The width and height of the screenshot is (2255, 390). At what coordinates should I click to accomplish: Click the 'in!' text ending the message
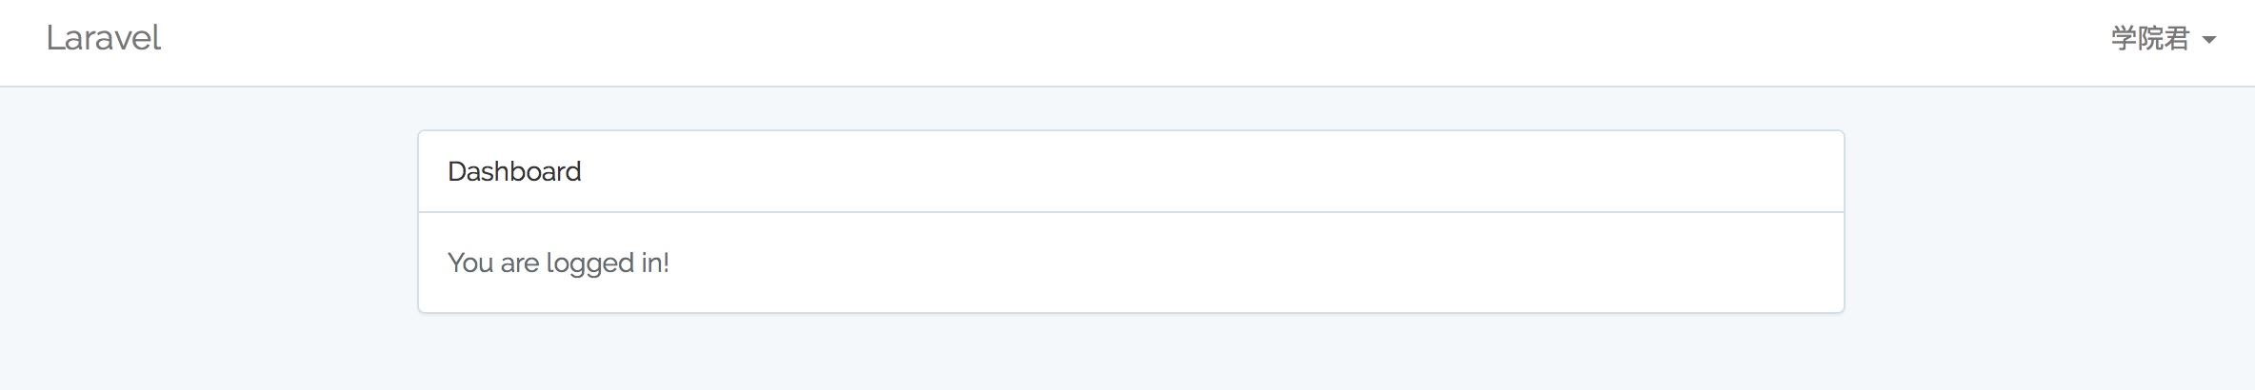(x=655, y=263)
